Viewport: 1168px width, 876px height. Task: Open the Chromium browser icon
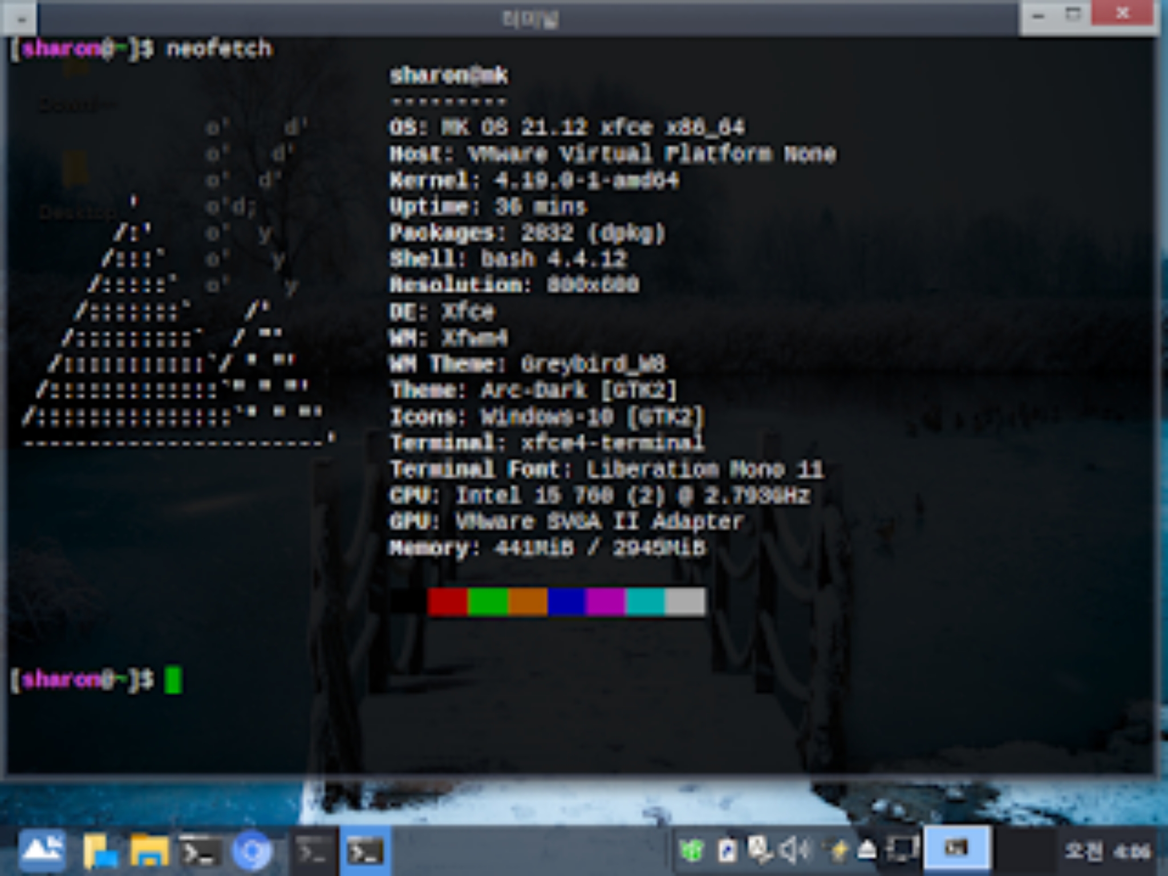251,851
